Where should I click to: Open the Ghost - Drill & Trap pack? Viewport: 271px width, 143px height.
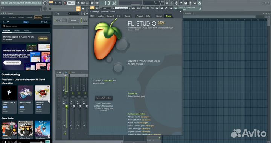(x=9, y=99)
